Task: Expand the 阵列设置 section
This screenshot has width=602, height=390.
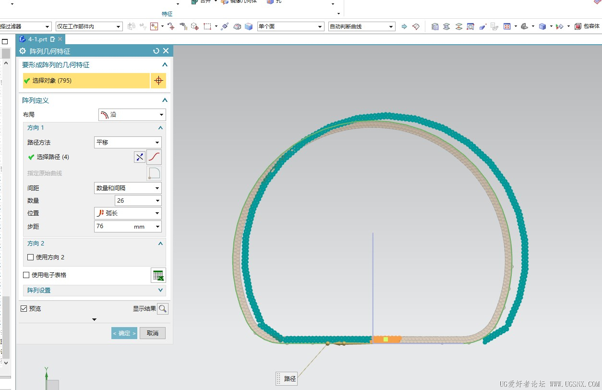Action: click(95, 291)
